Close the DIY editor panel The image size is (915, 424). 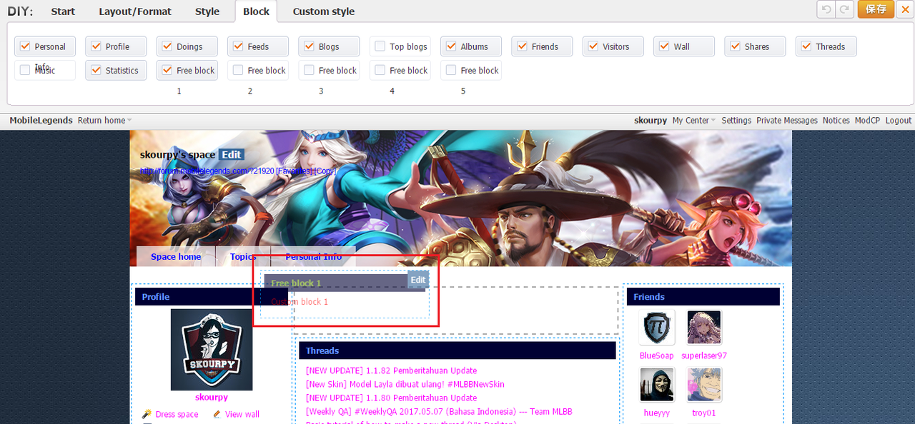click(x=904, y=9)
